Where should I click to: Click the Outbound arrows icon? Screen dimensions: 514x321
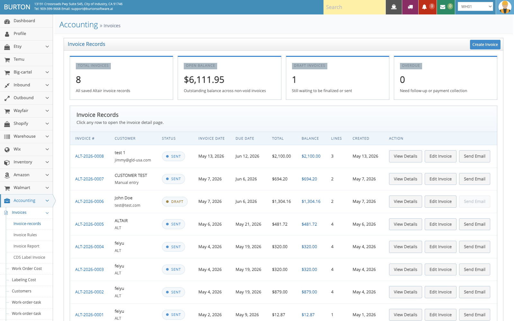[7, 98]
